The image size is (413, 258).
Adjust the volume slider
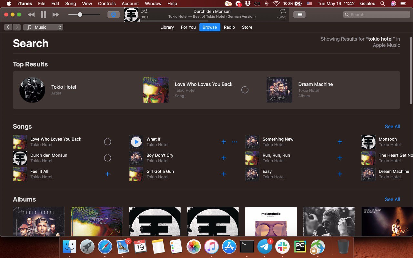point(84,15)
